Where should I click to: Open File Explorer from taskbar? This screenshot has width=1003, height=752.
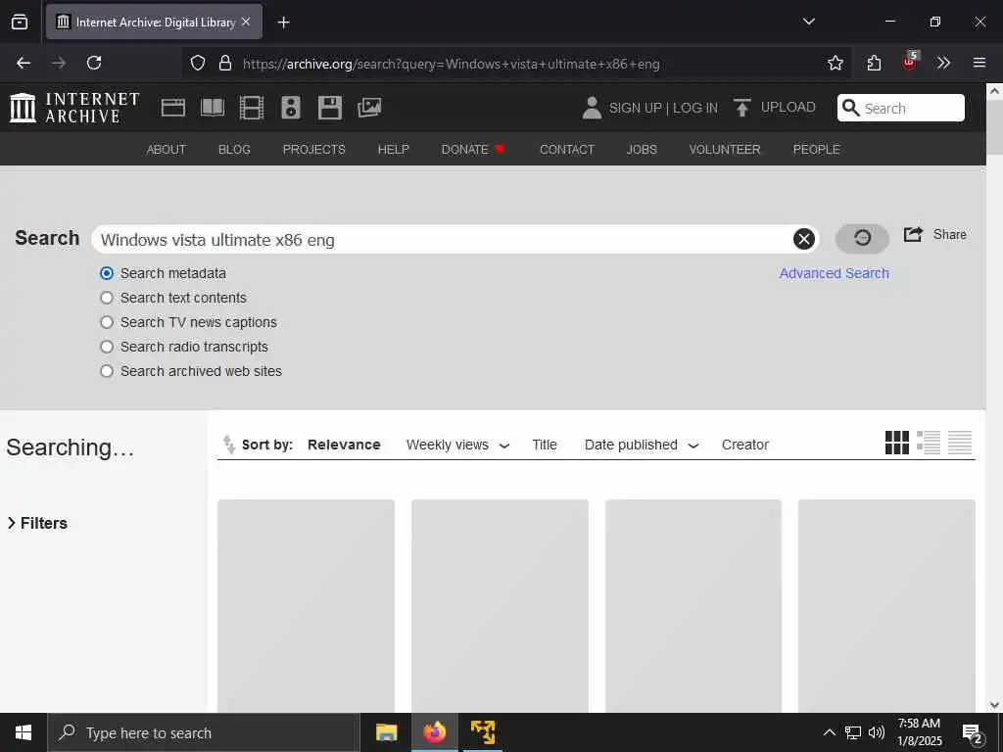(x=386, y=732)
